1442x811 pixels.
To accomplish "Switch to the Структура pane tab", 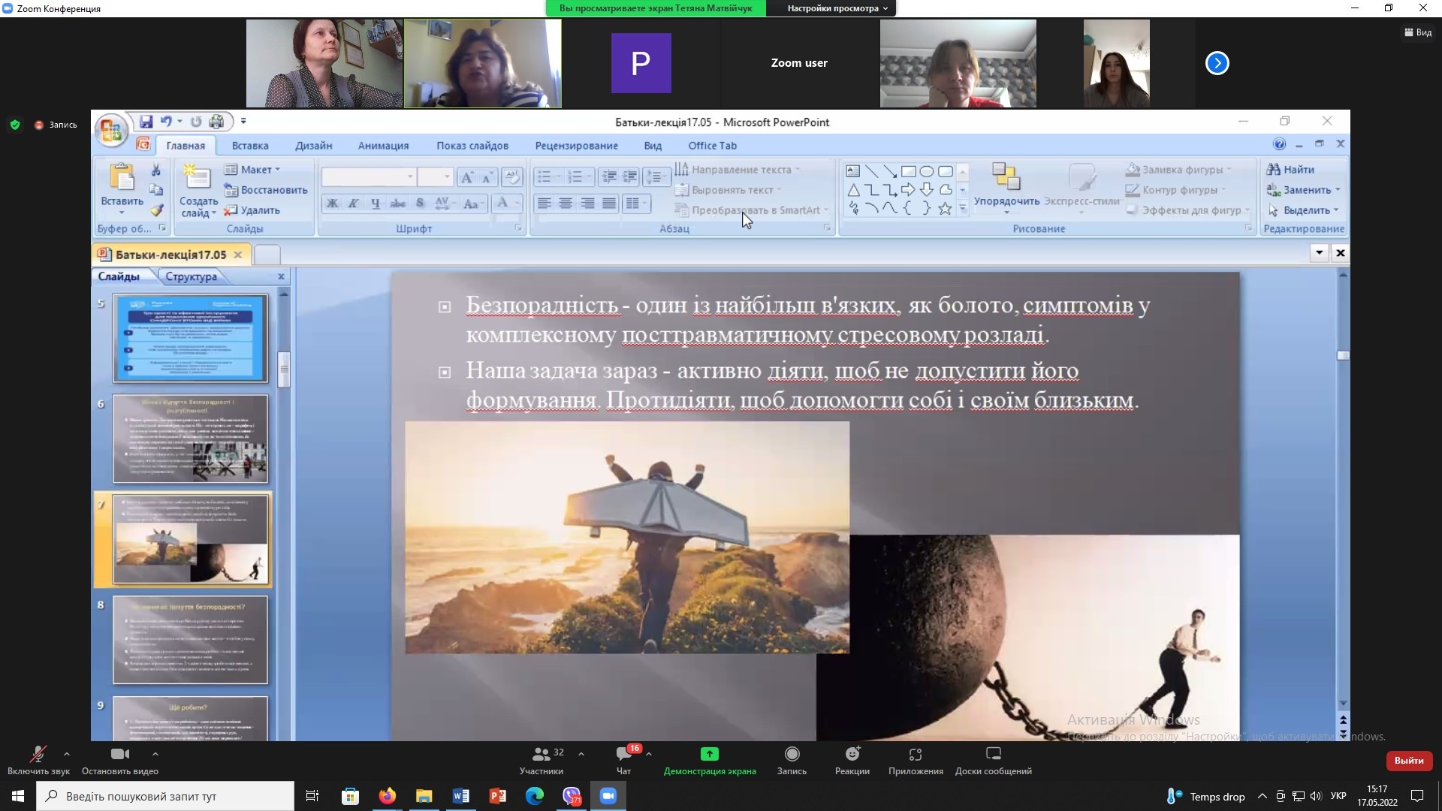I will pyautogui.click(x=191, y=276).
